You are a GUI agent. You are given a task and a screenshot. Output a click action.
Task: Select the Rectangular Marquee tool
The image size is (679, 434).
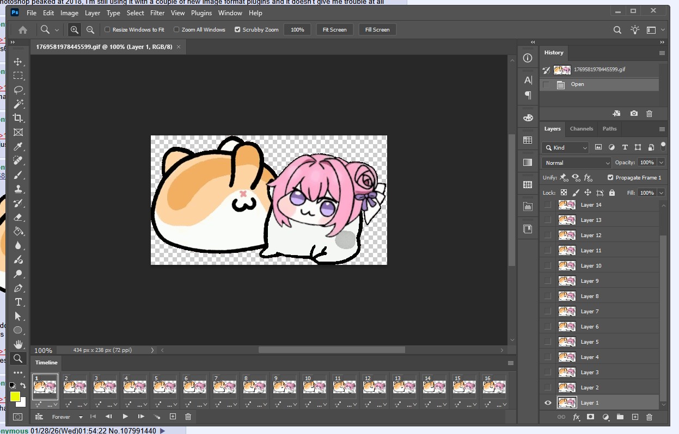pyautogui.click(x=18, y=76)
